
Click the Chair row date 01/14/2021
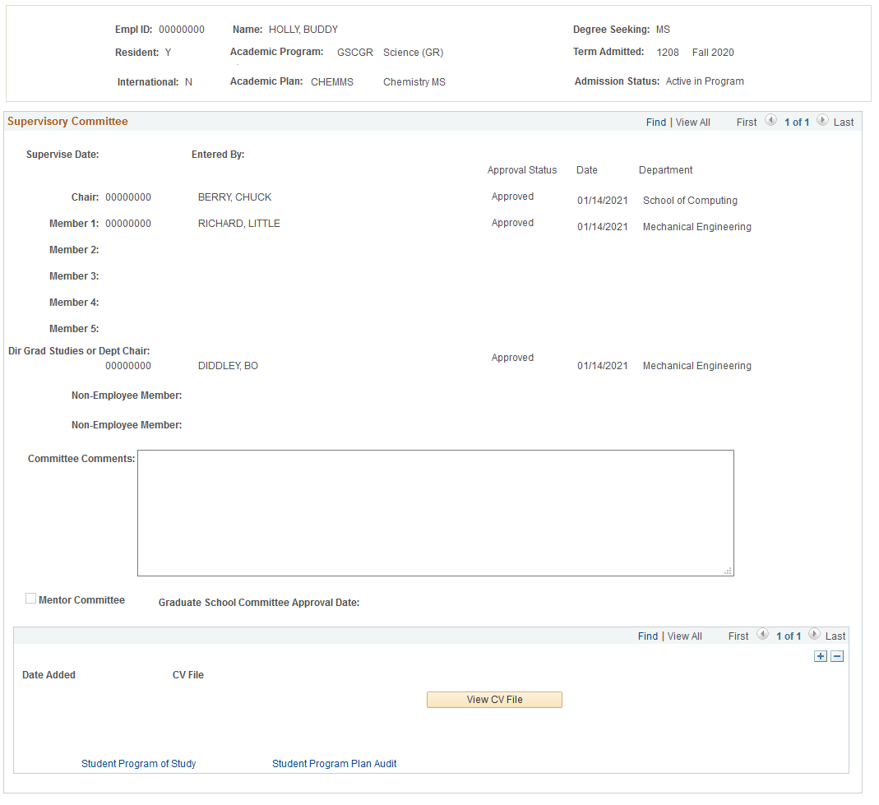click(603, 200)
